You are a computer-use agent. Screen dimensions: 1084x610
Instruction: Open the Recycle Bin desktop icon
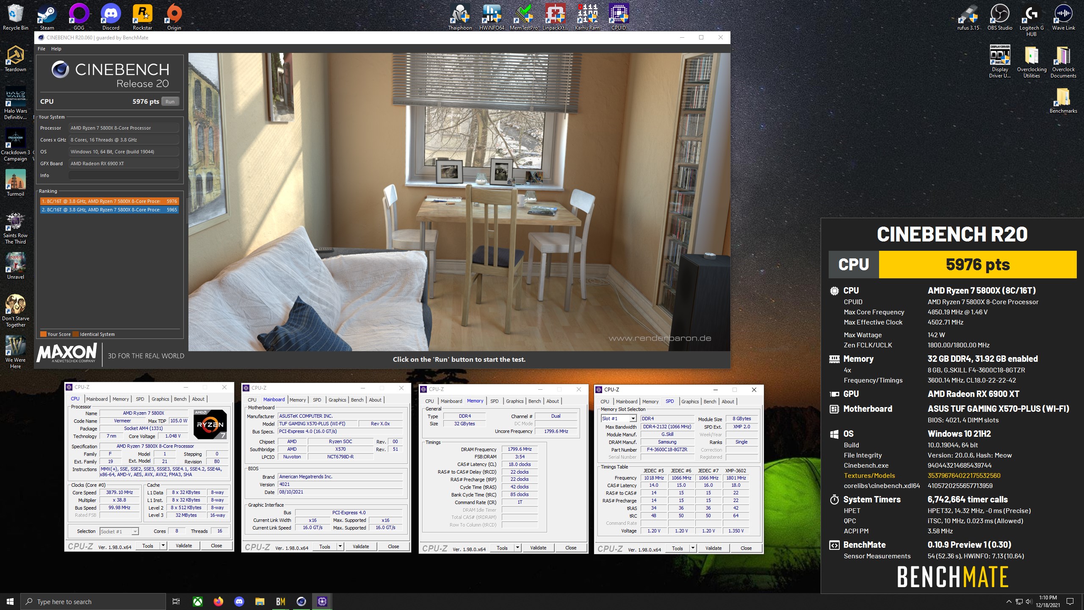(16, 17)
